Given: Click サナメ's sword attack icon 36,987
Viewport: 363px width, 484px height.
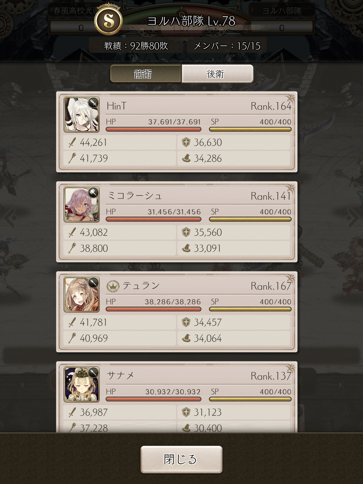Looking at the screenshot, I should [72, 412].
